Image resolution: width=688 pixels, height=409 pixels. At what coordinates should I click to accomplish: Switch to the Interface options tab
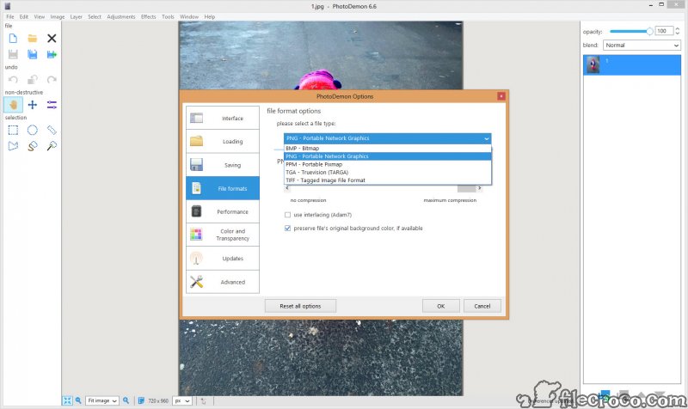click(223, 118)
